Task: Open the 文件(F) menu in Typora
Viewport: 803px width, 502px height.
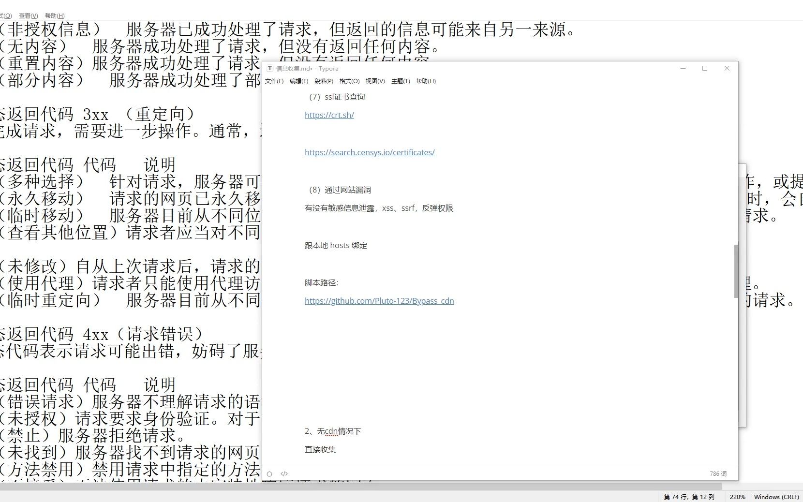Action: tap(274, 81)
